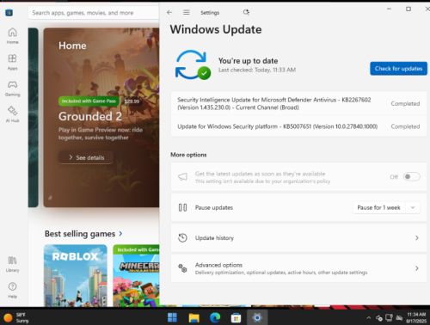Click the Settings gear taskbar icon
This screenshot has width=430, height=325.
pos(257,317)
